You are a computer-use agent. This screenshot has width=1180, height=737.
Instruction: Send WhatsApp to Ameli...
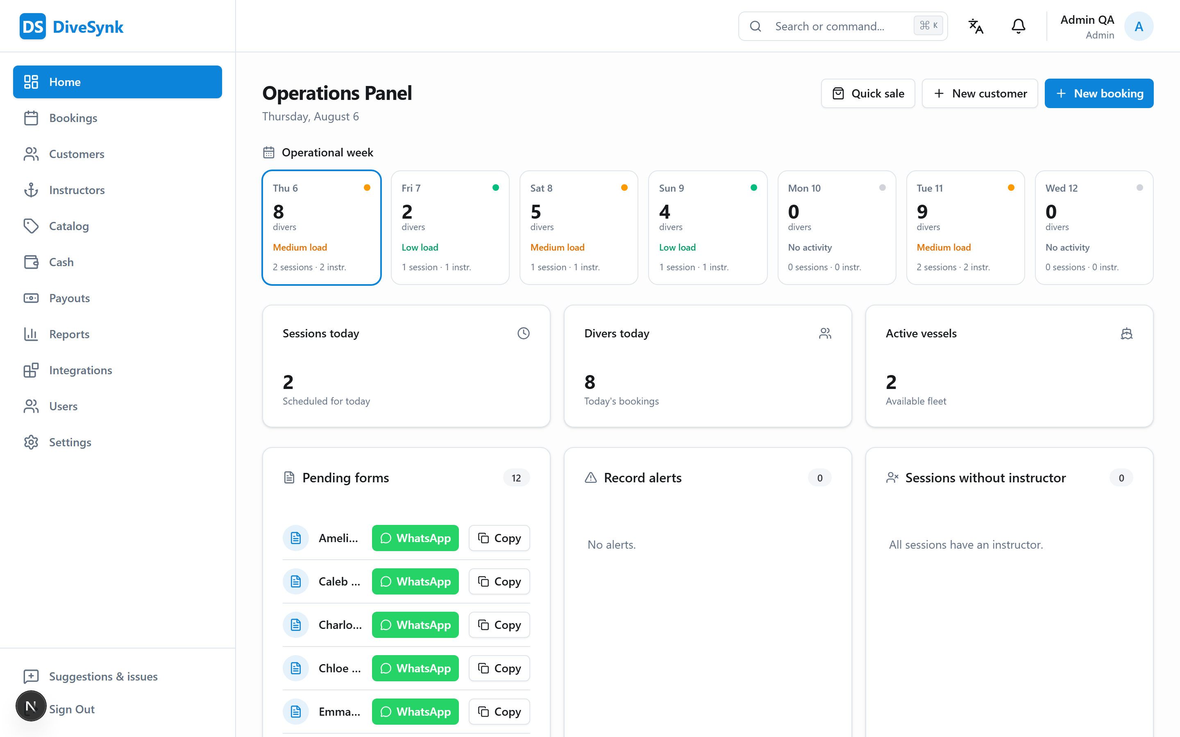click(x=415, y=538)
